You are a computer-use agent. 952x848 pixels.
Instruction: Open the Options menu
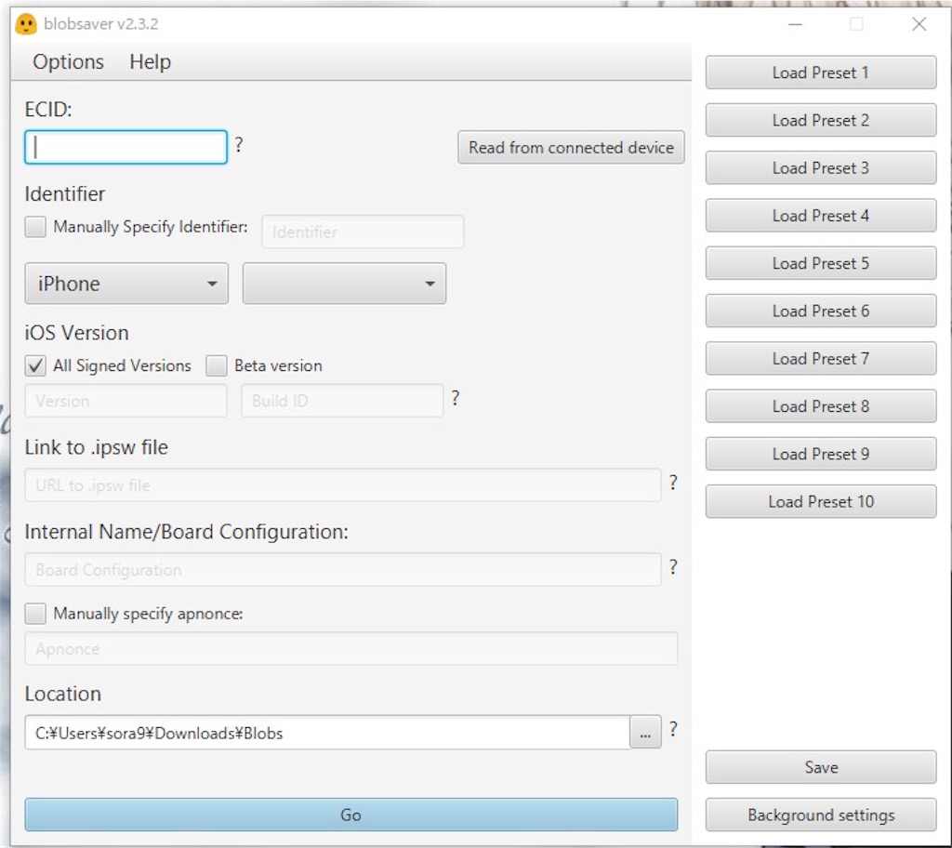[x=68, y=62]
